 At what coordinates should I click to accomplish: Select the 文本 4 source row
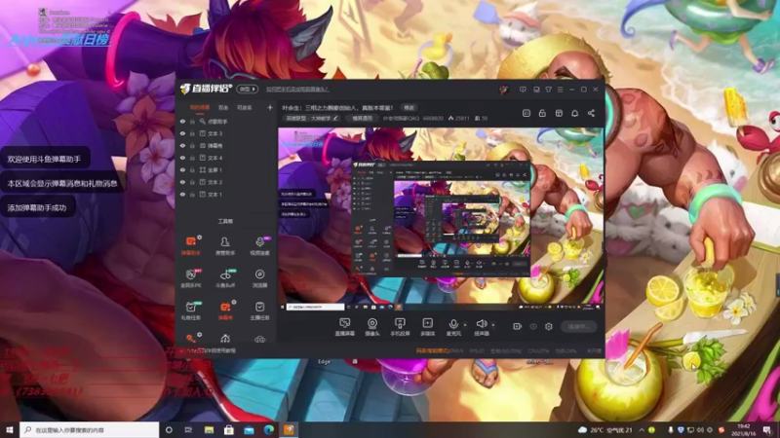[x=226, y=158]
